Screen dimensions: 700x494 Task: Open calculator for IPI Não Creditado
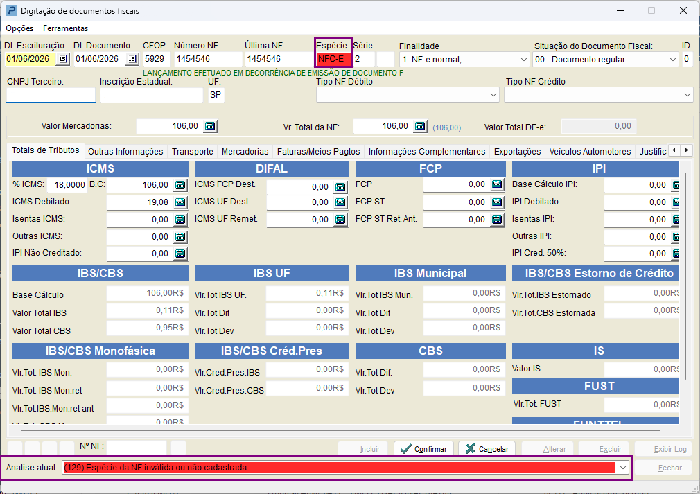click(180, 254)
